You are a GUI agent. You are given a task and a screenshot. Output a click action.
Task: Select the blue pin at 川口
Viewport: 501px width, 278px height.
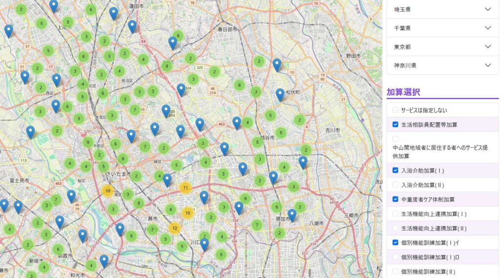[x=205, y=244]
